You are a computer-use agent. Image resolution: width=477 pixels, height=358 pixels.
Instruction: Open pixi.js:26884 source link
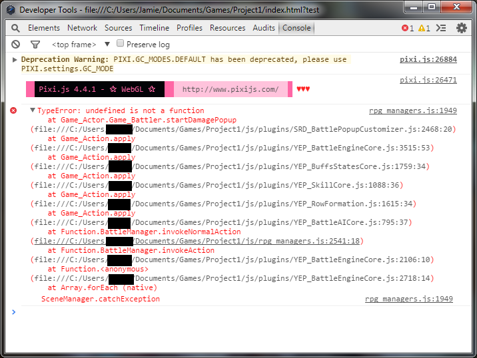(x=428, y=59)
